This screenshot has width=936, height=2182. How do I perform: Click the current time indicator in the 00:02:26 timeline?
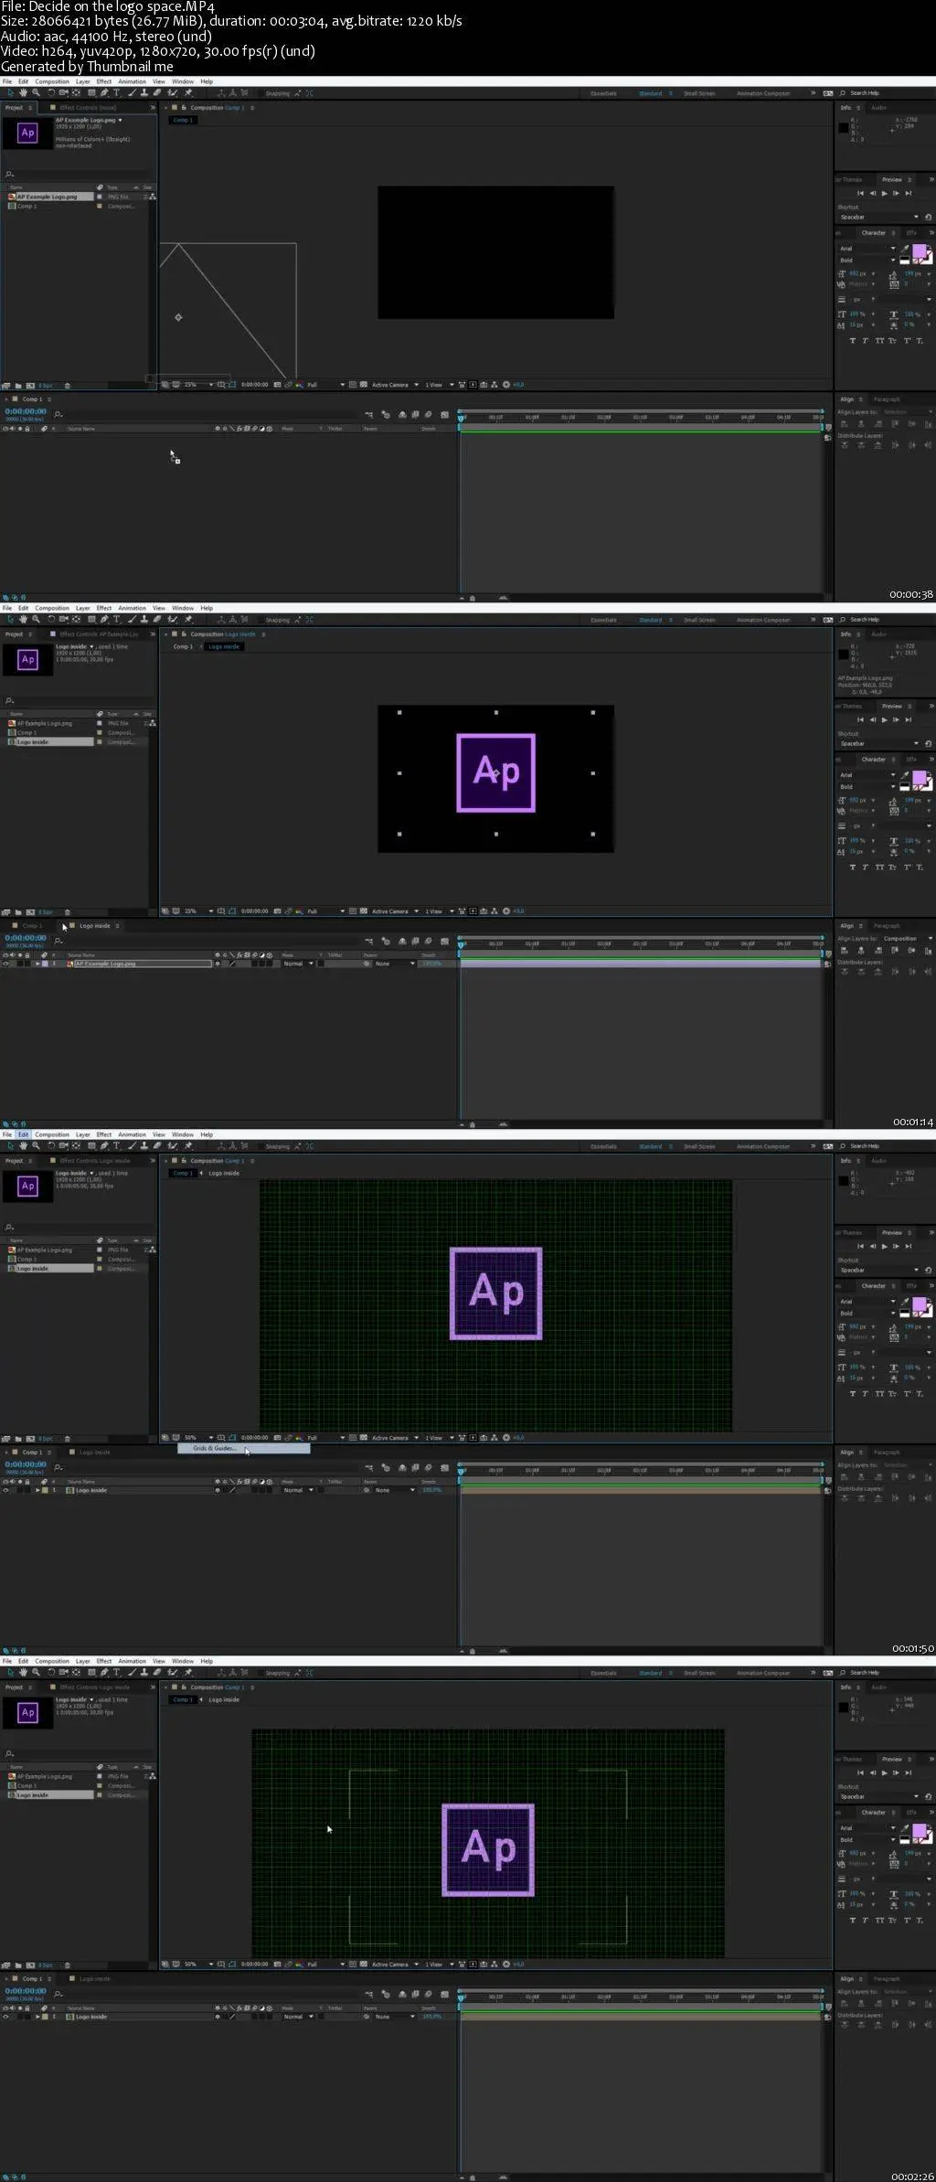461,1998
